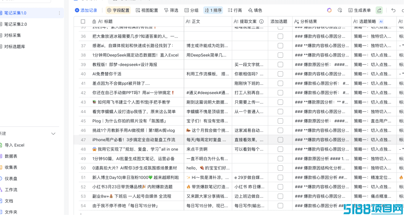The width and height of the screenshot is (404, 215).
Task: Open the 1 排序 sort setting
Action: (x=213, y=10)
